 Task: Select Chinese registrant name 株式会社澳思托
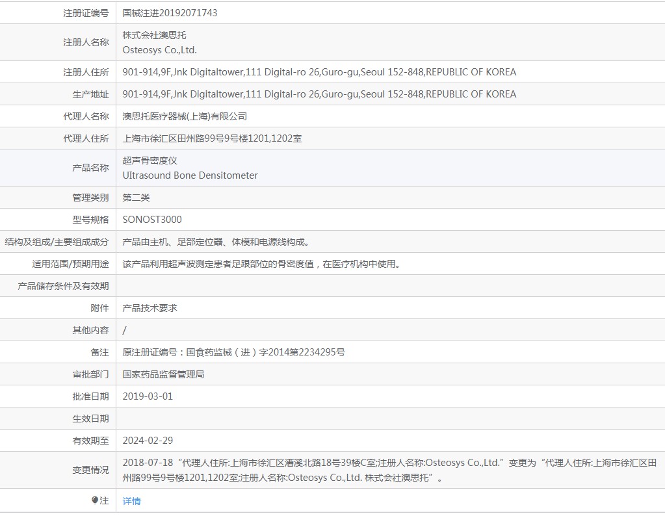[x=154, y=35]
